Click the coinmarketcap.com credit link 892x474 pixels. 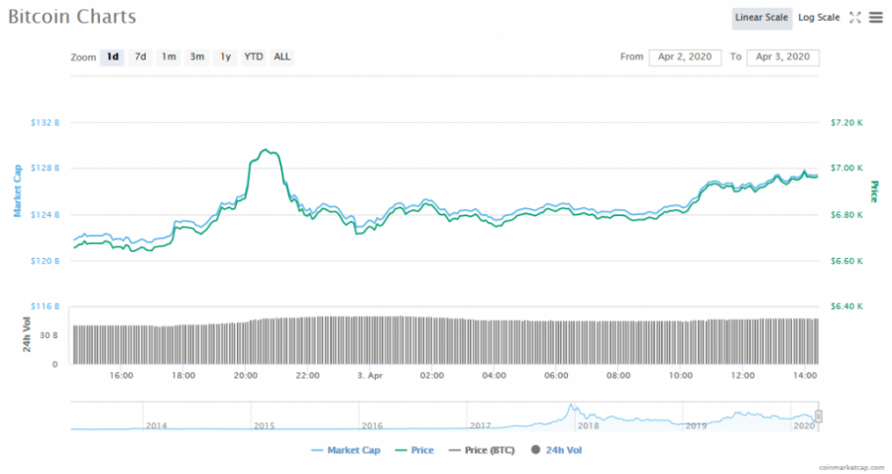851,467
